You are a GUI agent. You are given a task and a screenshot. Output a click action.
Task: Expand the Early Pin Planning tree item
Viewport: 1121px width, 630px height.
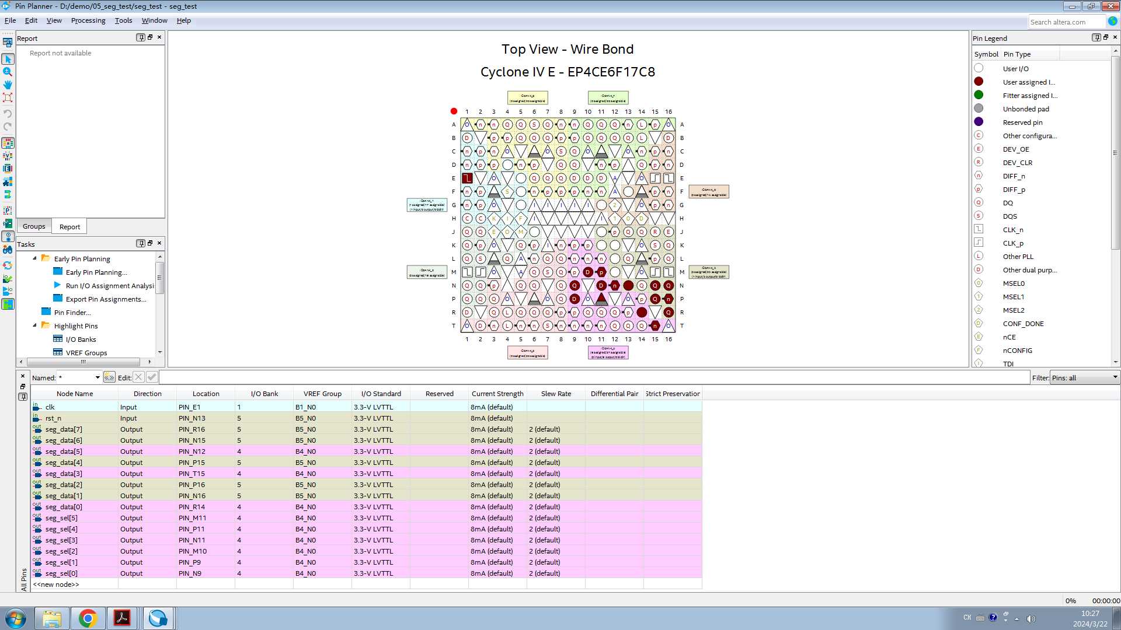(34, 258)
